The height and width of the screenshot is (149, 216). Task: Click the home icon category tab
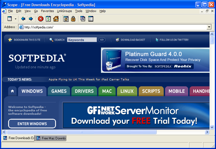pos(12,91)
